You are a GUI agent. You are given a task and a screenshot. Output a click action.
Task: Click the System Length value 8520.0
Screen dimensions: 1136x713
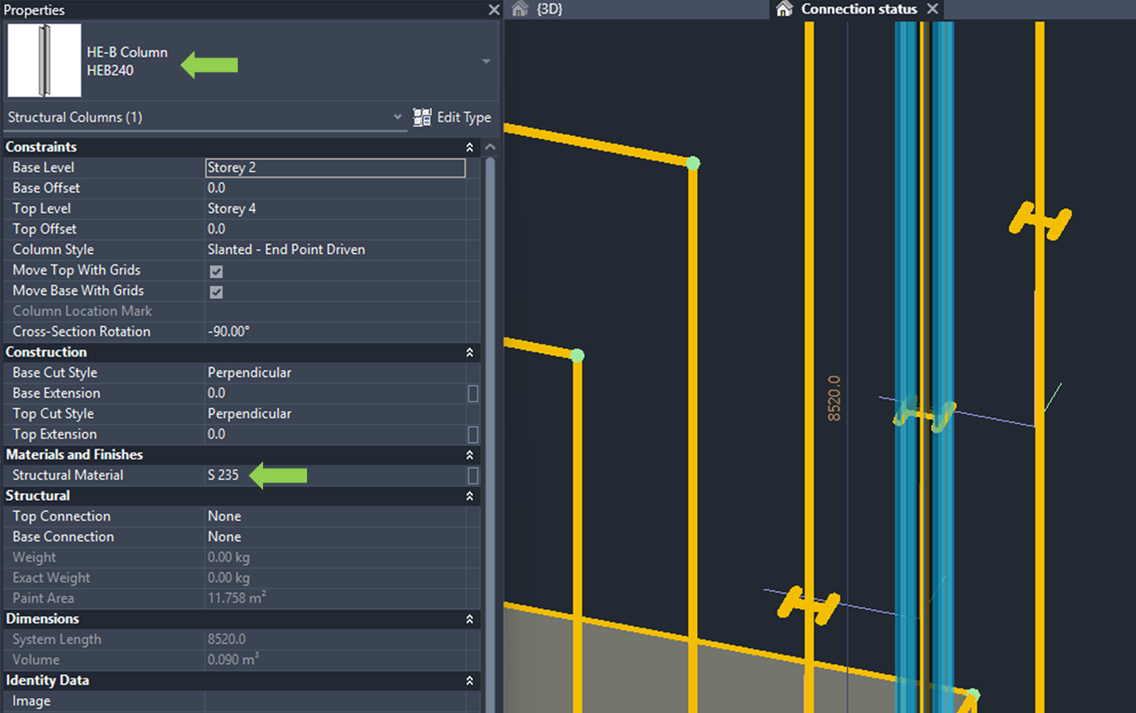[227, 640]
